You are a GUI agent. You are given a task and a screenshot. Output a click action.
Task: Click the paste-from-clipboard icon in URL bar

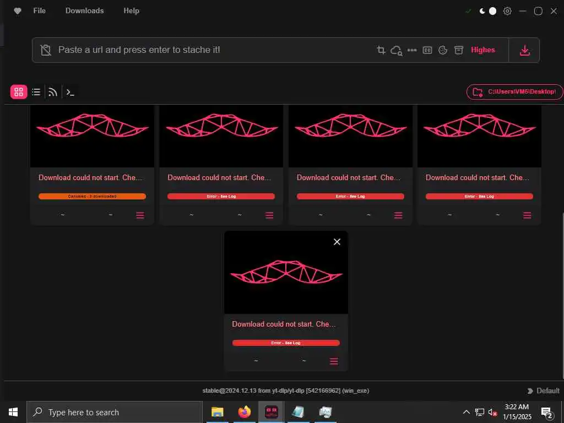click(x=46, y=50)
